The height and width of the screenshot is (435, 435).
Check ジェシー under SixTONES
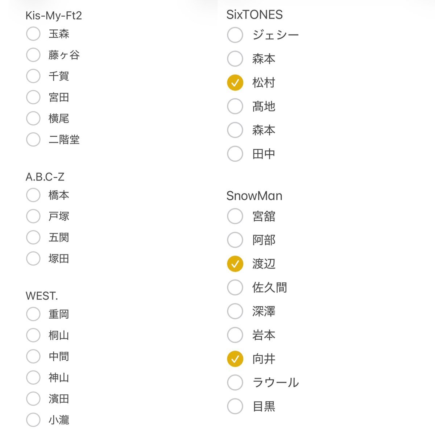(x=235, y=35)
